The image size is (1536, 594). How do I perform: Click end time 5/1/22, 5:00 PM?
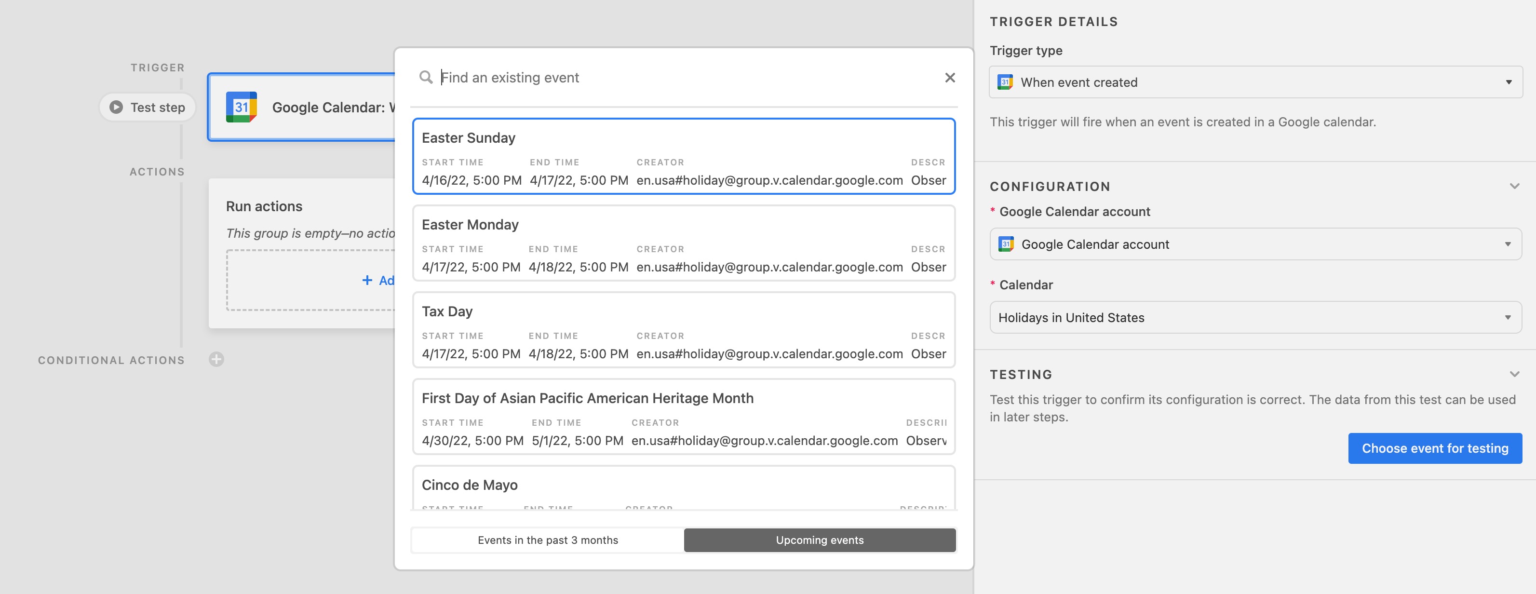click(x=577, y=441)
